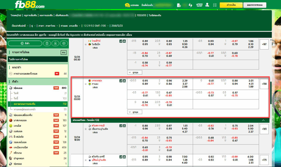This screenshot has height=167, width=281.
Task: Open the โหมดยุโรป menu link
Action: point(16,15)
